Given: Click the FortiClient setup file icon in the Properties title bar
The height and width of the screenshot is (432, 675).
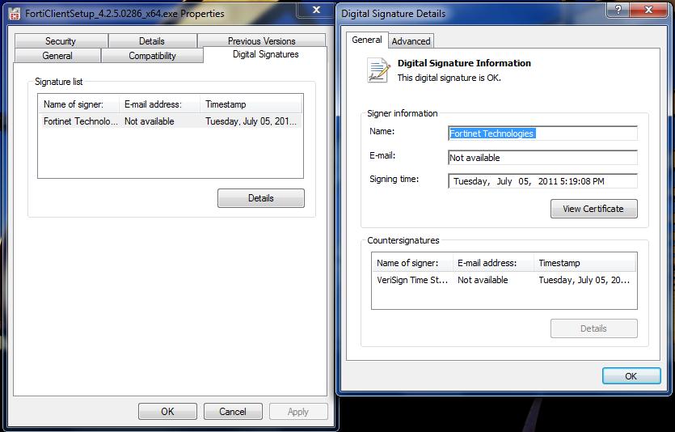Looking at the screenshot, I should coord(15,14).
